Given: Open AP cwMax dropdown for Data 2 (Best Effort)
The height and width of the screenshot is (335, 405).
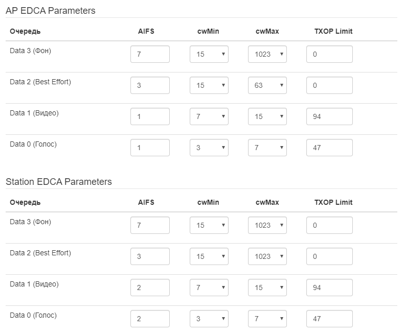Looking at the screenshot, I should click(267, 85).
